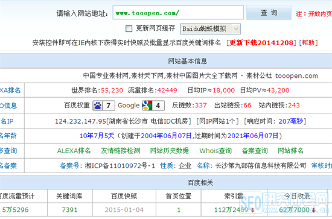Open the ALEXA排名 link
Viewport: 332px width, 219px height.
[74, 151]
